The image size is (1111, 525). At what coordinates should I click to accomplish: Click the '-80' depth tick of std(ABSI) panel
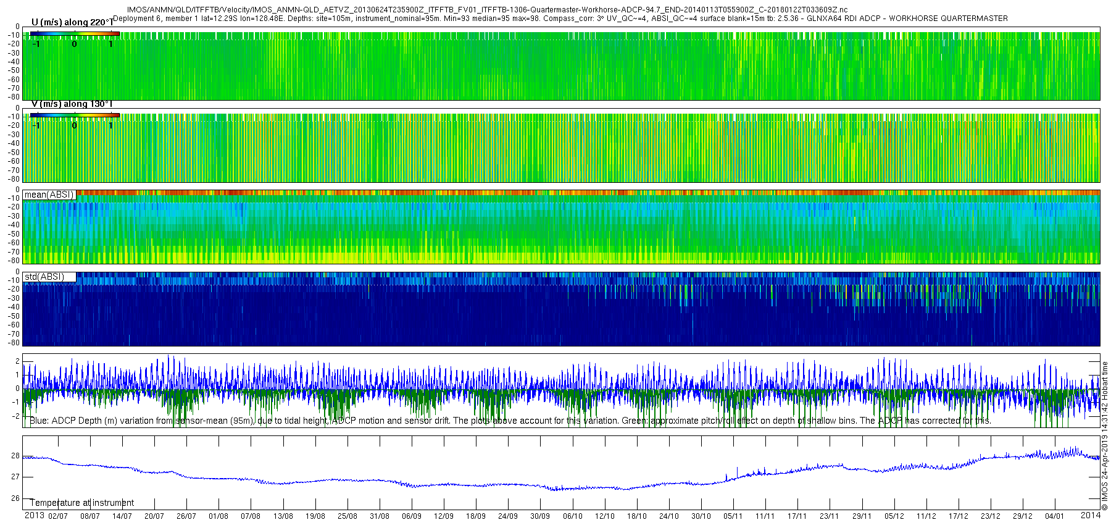tap(14, 342)
